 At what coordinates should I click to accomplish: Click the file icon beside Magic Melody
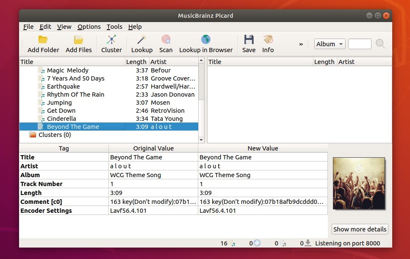point(42,70)
